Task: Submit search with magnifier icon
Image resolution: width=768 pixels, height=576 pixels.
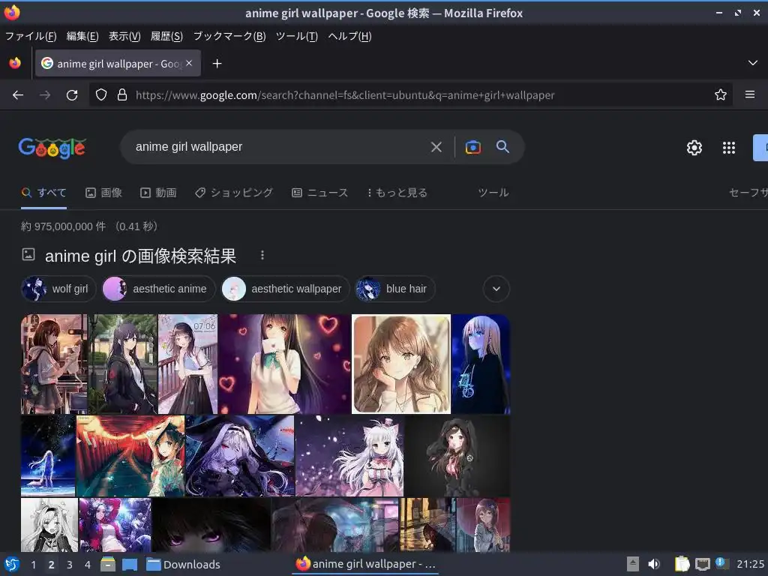Action: (x=502, y=146)
